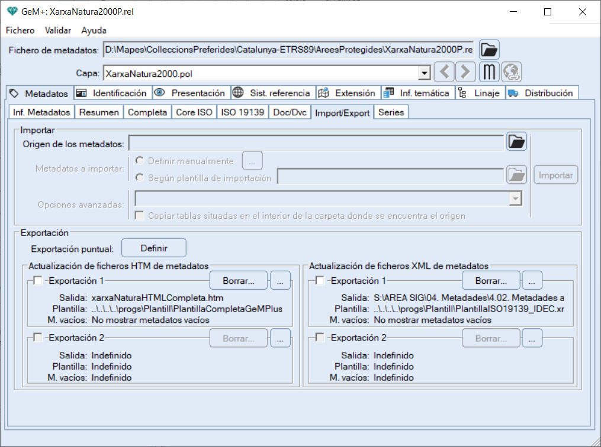Open the metadata file browse folder icon
The image size is (601, 447).
489,50
